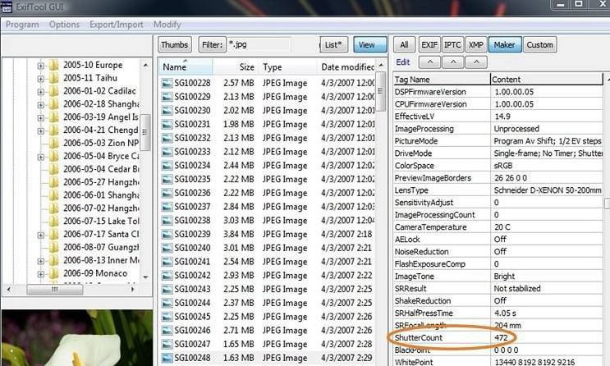
Task: Click the folder icon of 2006-09 Monaco
Action: [53, 273]
